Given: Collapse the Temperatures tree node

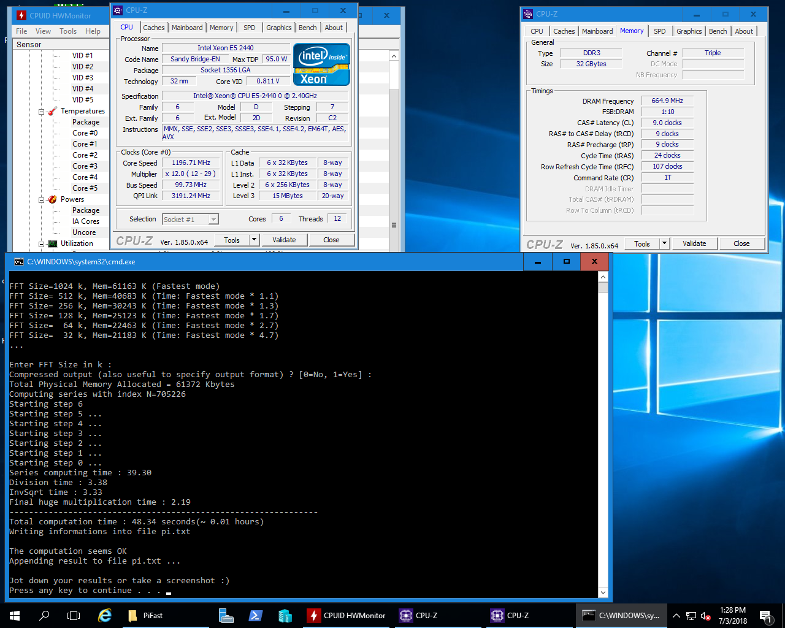Looking at the screenshot, I should 42,112.
